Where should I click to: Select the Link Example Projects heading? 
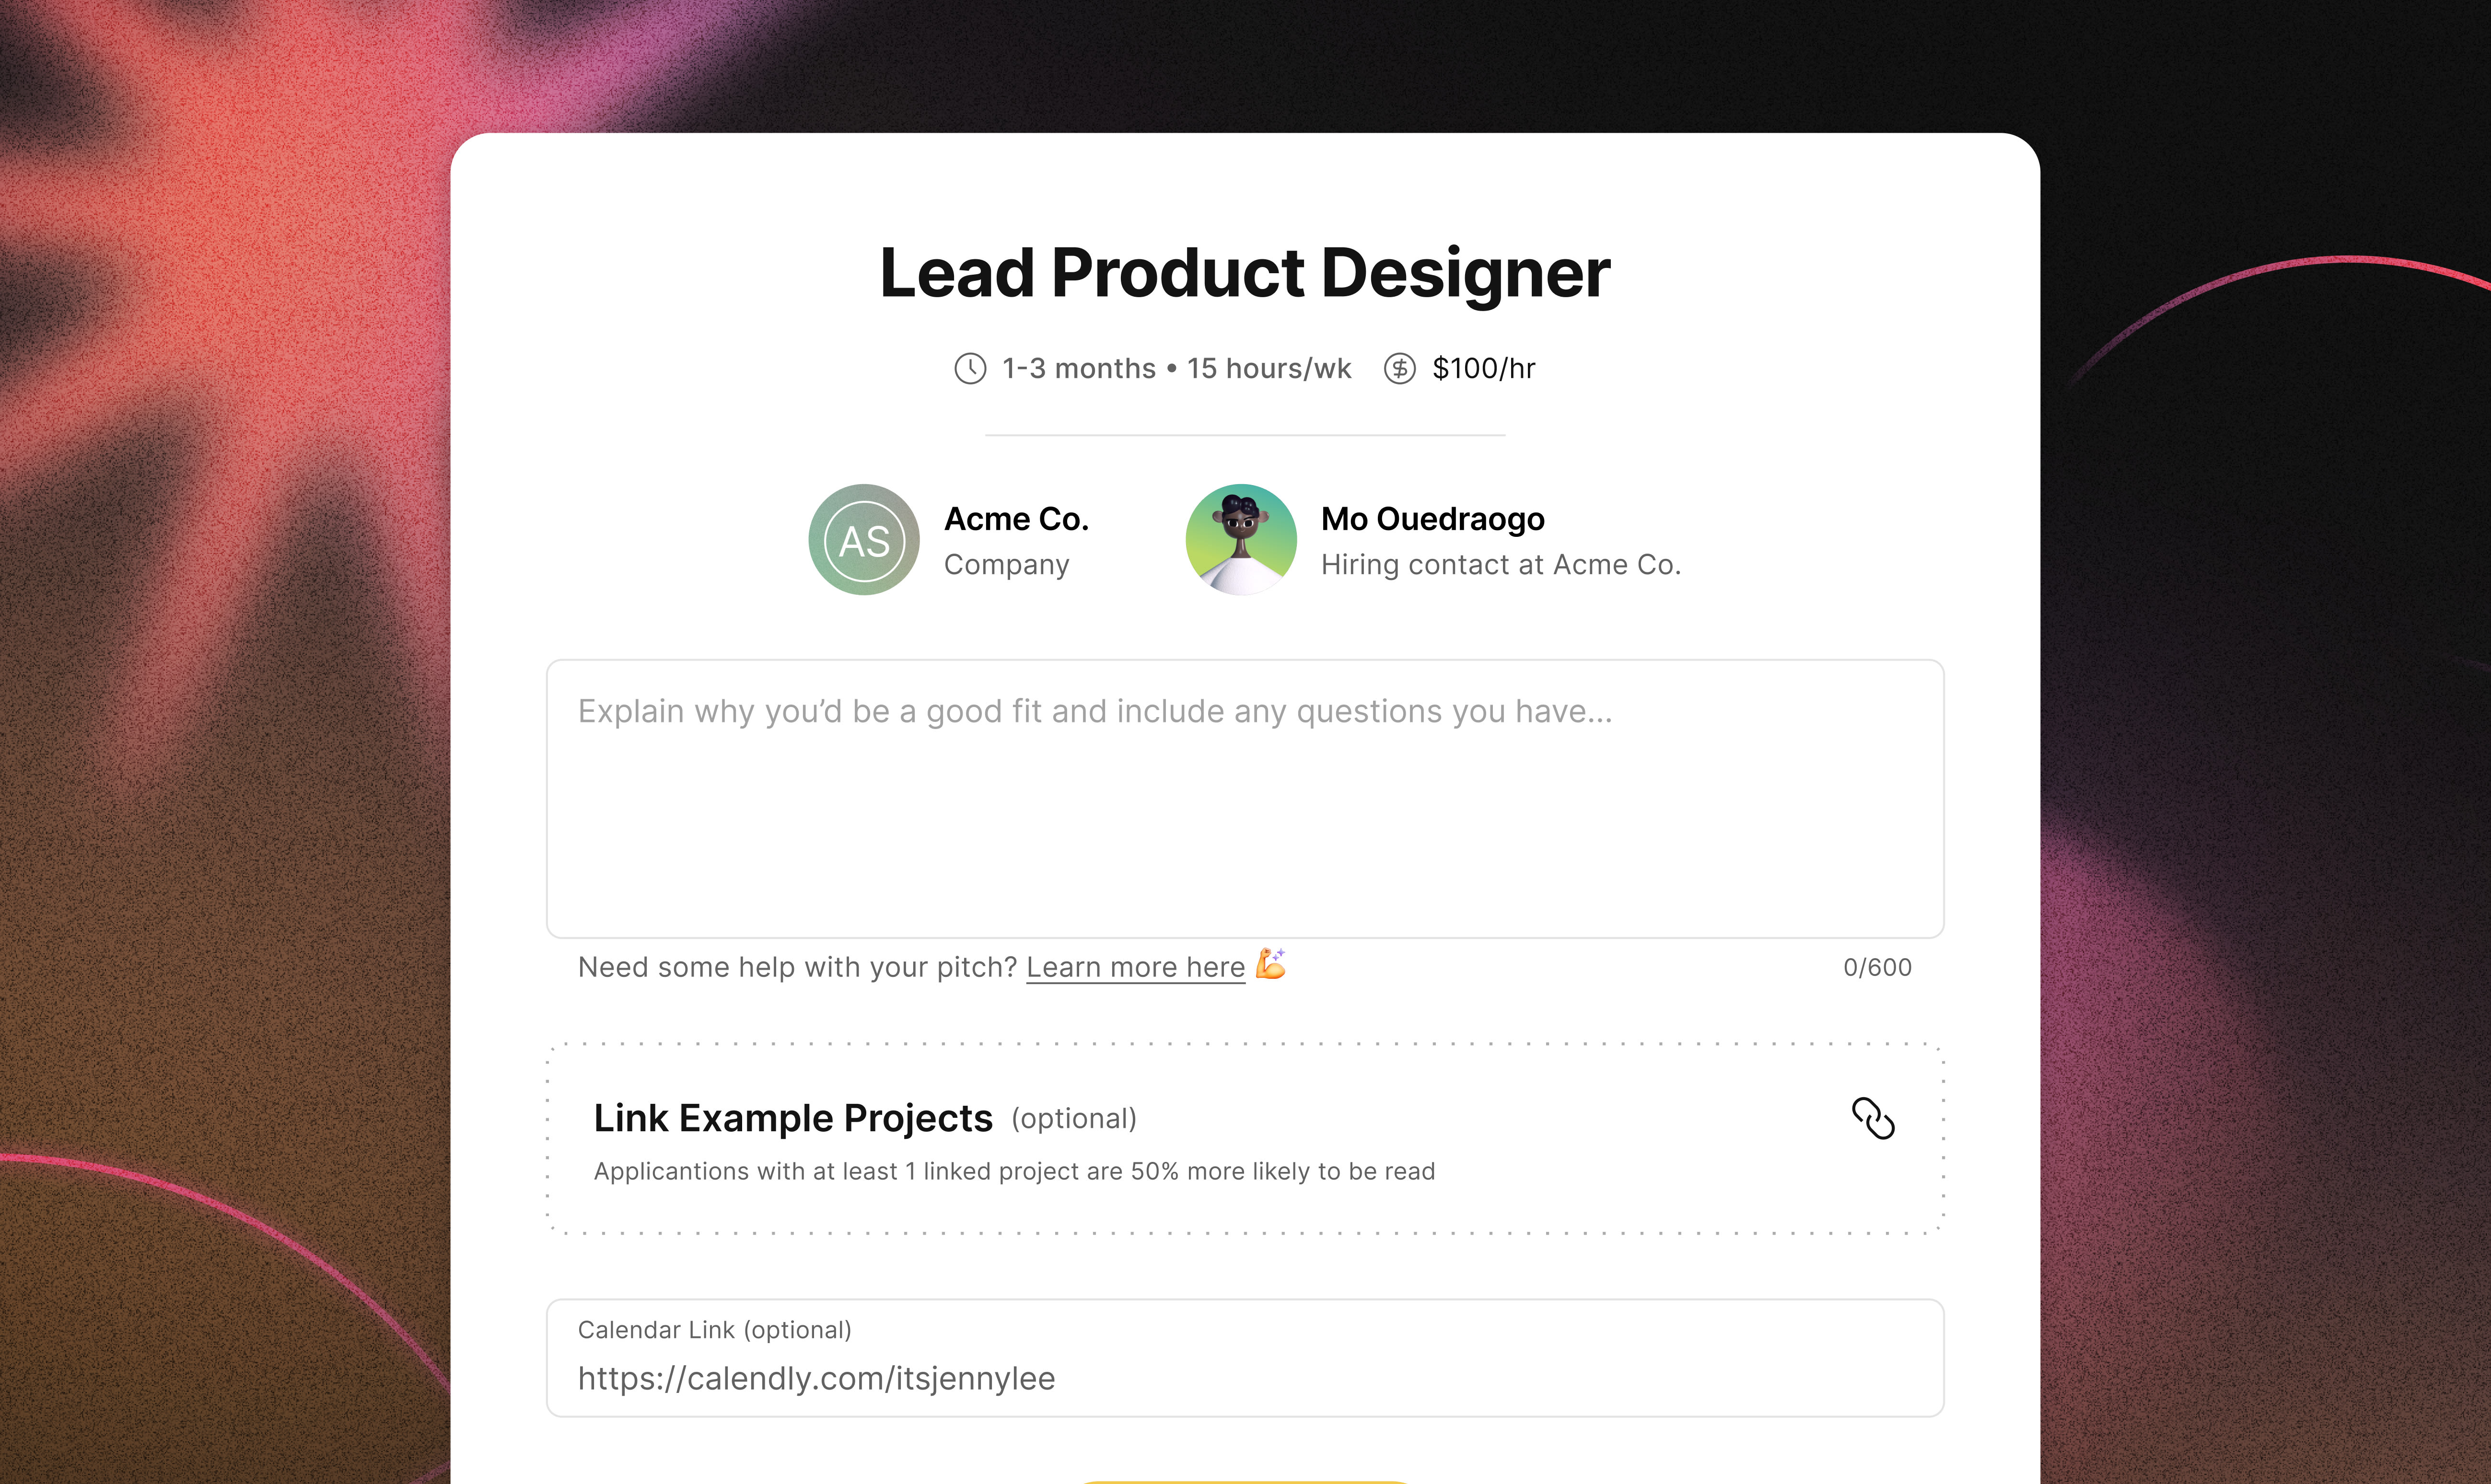pos(793,1118)
